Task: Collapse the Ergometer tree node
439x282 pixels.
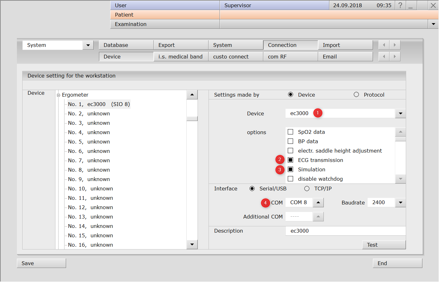Action: coord(58,95)
